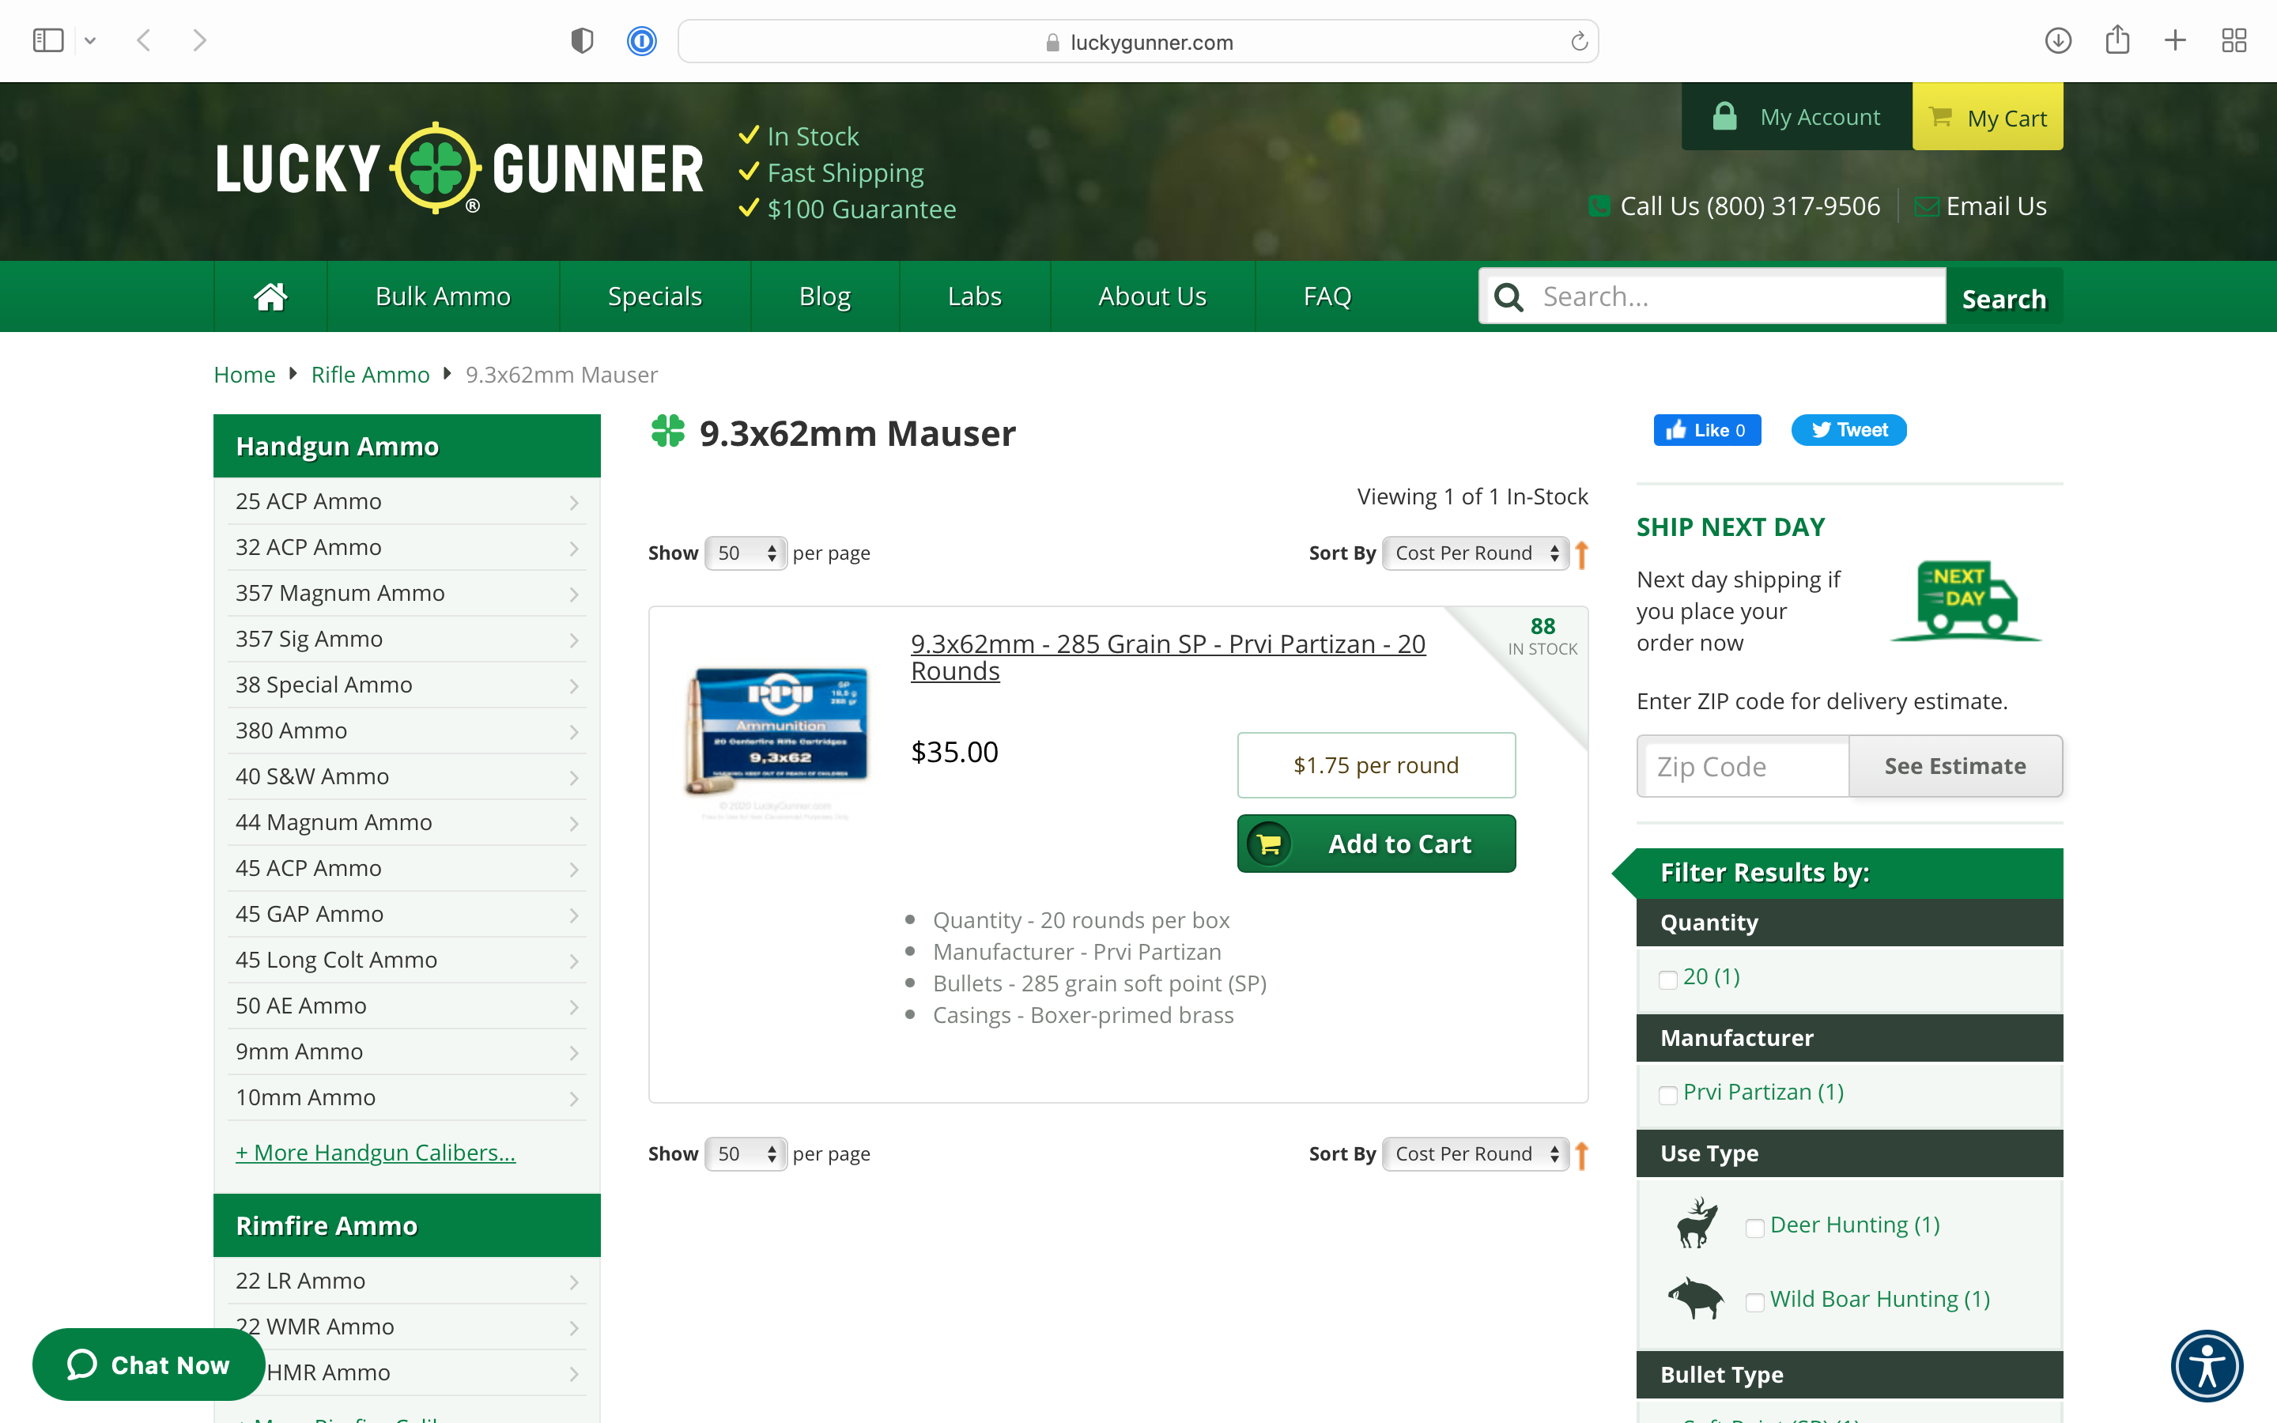Open 45 Long Colt Ammo category
Viewport: 2277px width, 1423px height.
point(406,959)
